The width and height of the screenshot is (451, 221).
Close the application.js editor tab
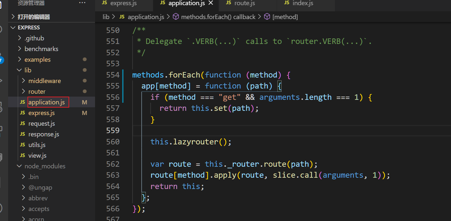click(211, 3)
